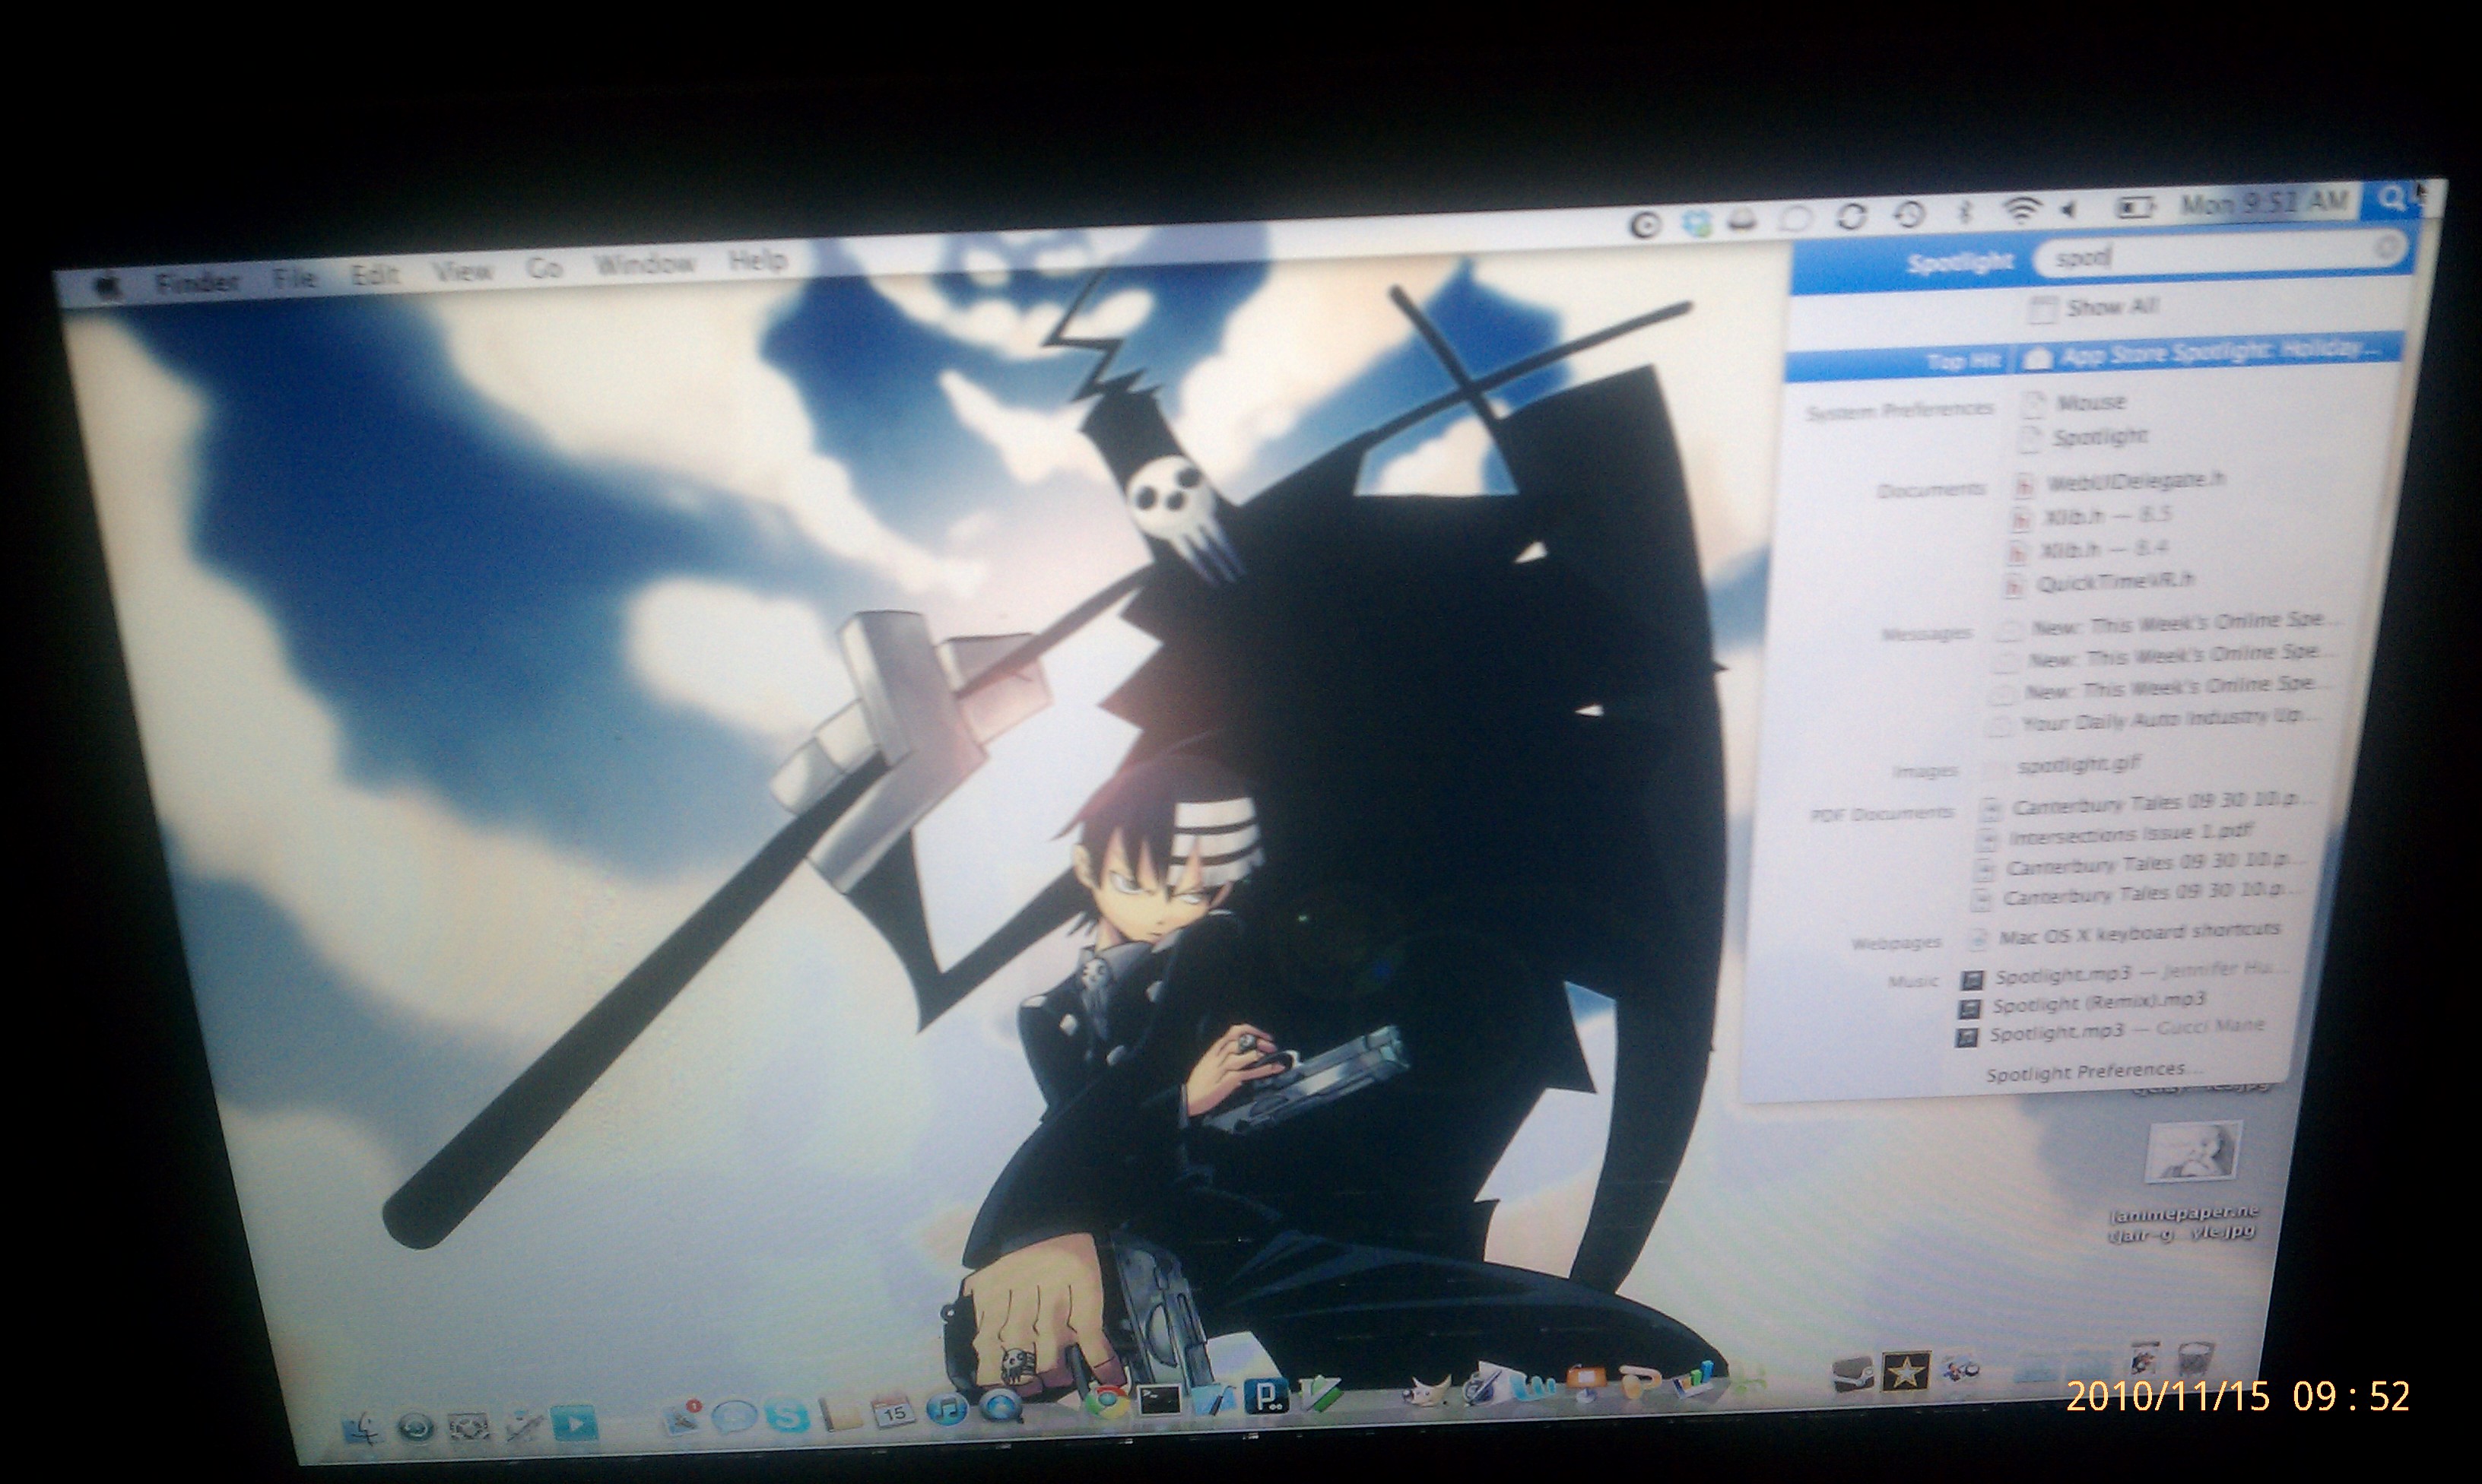Launch the green Vim icon
The image size is (2482, 1484).
click(x=1319, y=1393)
